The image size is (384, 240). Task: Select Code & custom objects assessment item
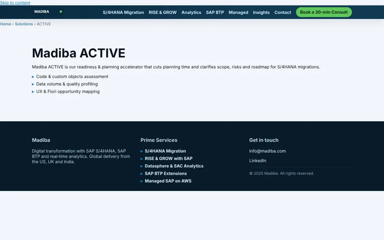pos(72,76)
